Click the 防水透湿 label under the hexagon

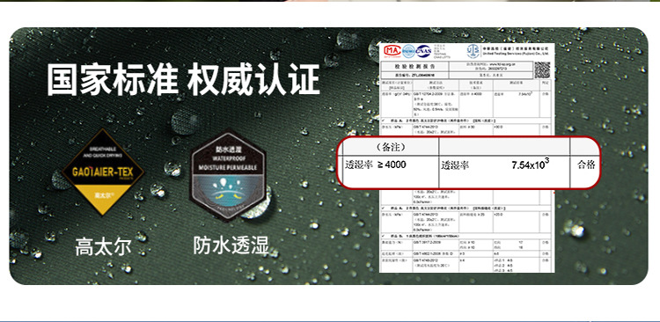231,245
